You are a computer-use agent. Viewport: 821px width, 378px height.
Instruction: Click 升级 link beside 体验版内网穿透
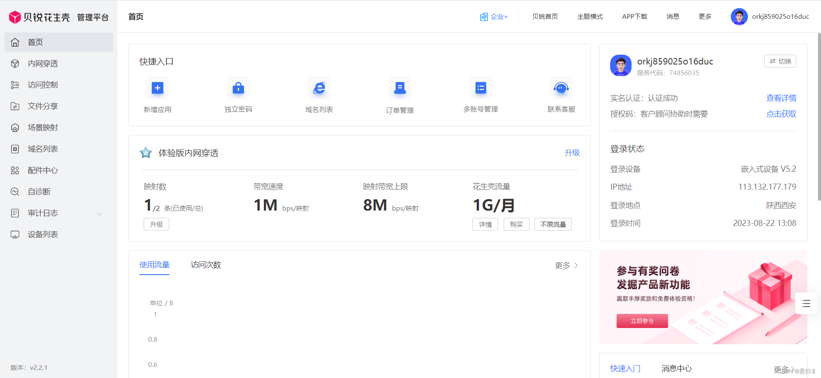(572, 153)
